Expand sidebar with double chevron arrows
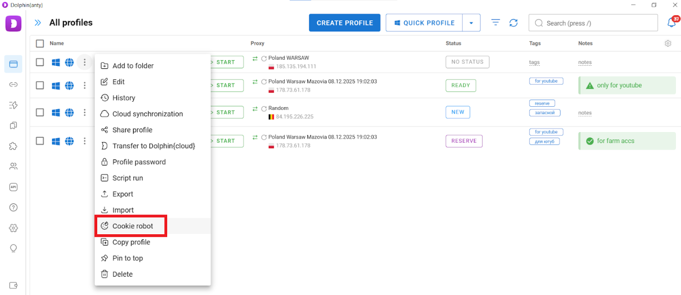681x295 pixels. pos(37,23)
